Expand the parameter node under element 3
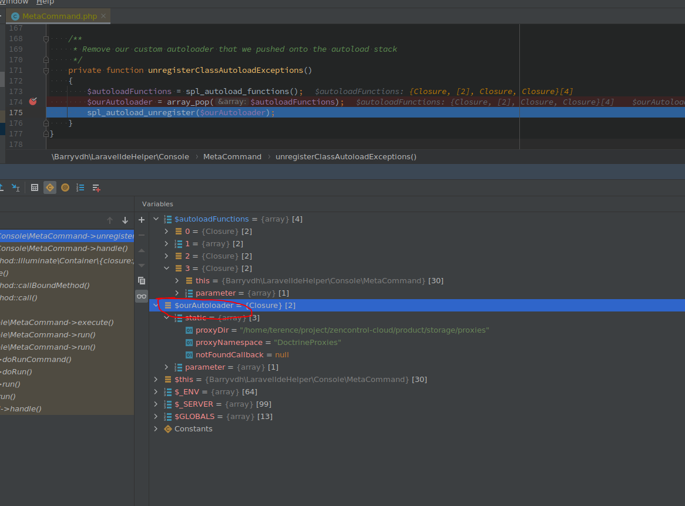Image resolution: width=685 pixels, height=506 pixels. tap(177, 293)
